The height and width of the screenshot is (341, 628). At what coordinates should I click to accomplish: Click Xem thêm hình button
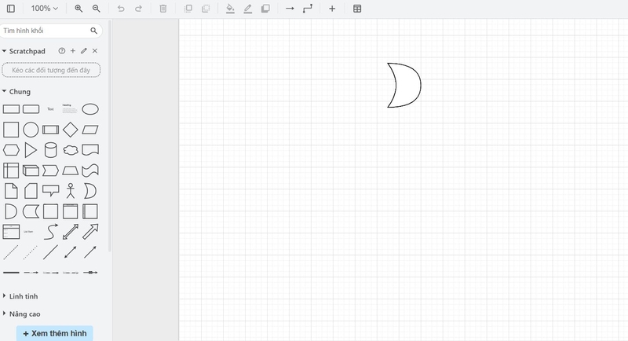pos(54,333)
